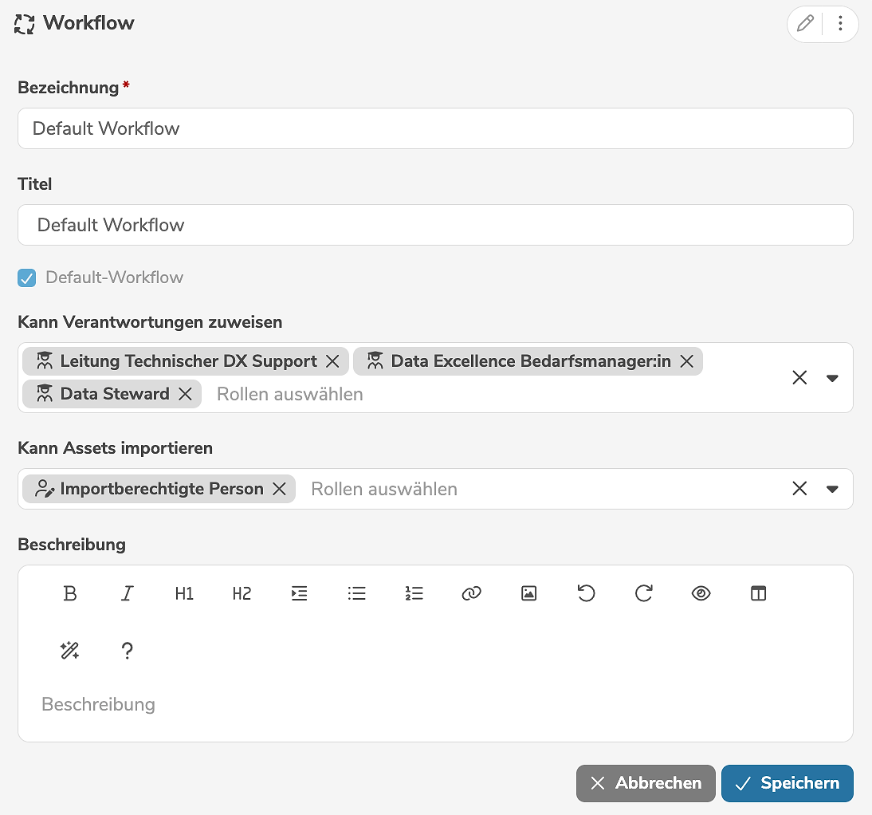Open the magic wand tool
The image size is (872, 815).
pyautogui.click(x=70, y=652)
